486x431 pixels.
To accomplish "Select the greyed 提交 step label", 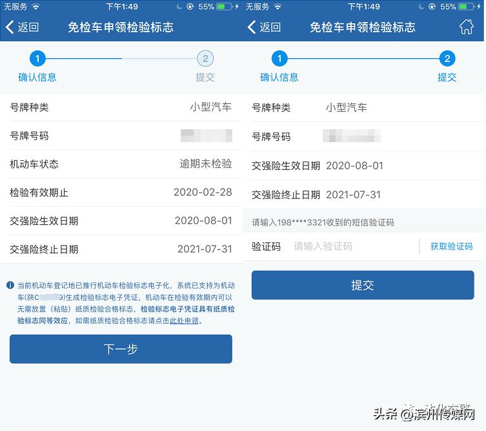I will point(205,78).
